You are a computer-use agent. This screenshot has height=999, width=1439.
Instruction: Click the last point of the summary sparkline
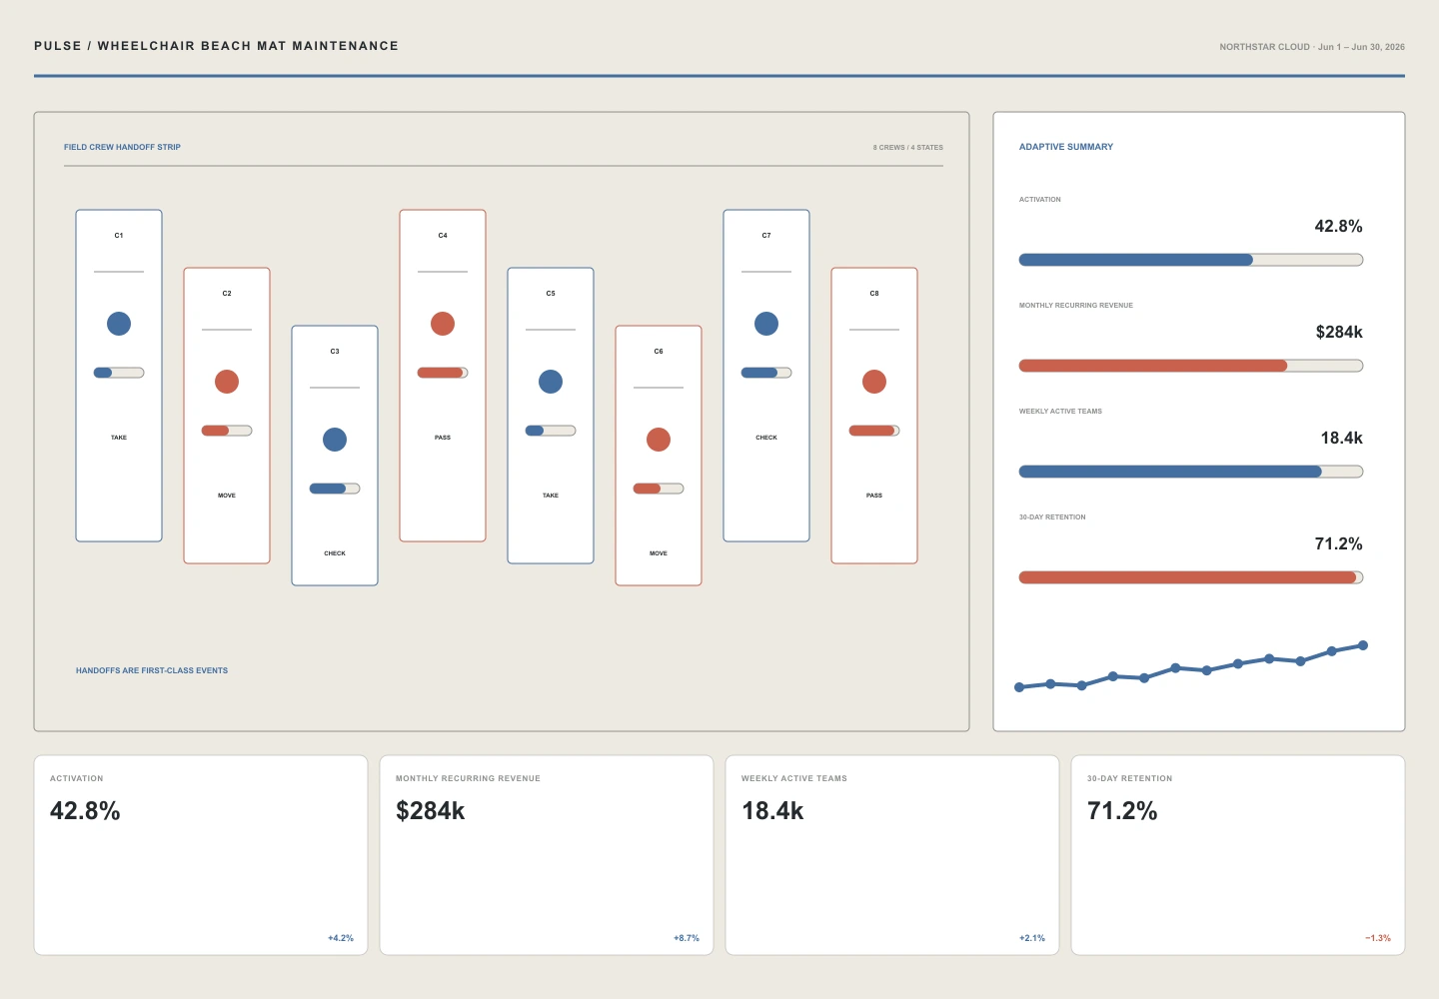[1363, 645]
